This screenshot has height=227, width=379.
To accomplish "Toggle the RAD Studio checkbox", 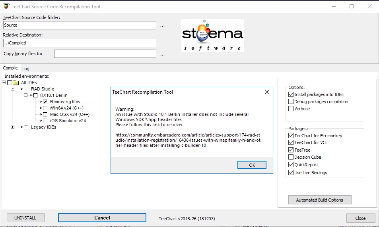I will (26, 89).
